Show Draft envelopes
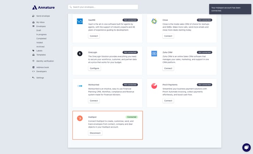The width and height of the screenshot is (253, 154). [39, 30]
